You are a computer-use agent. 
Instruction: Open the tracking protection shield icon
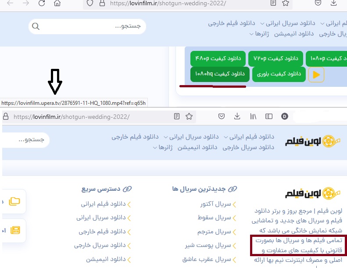[x=90, y=3]
